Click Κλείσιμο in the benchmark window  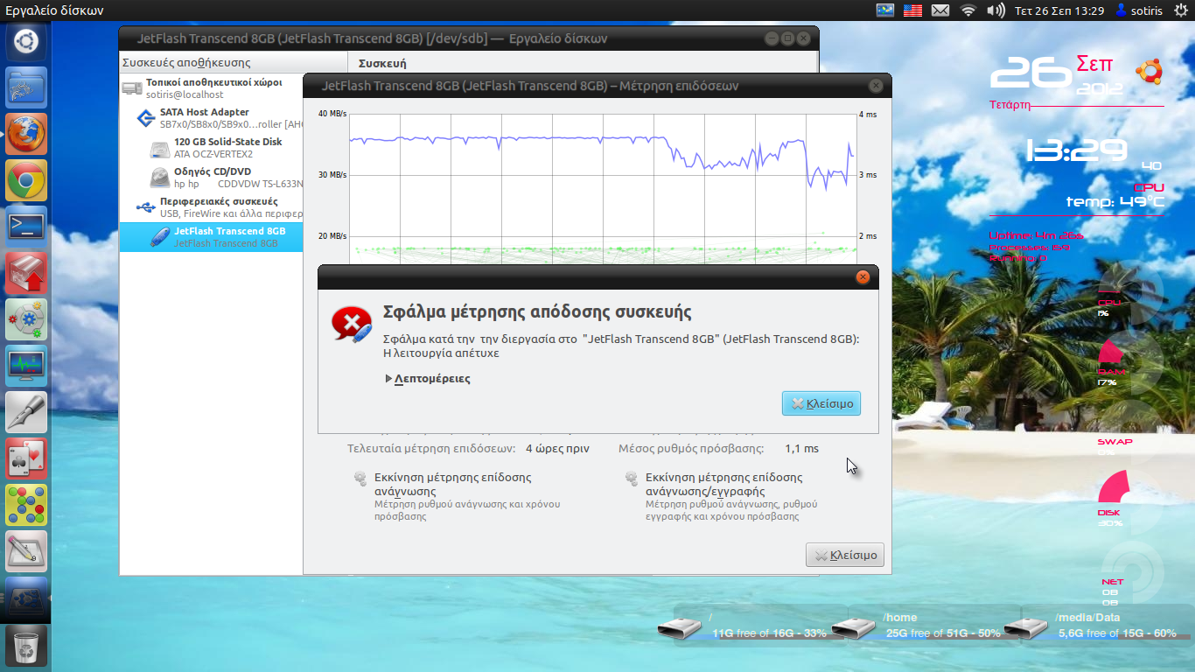pos(845,556)
